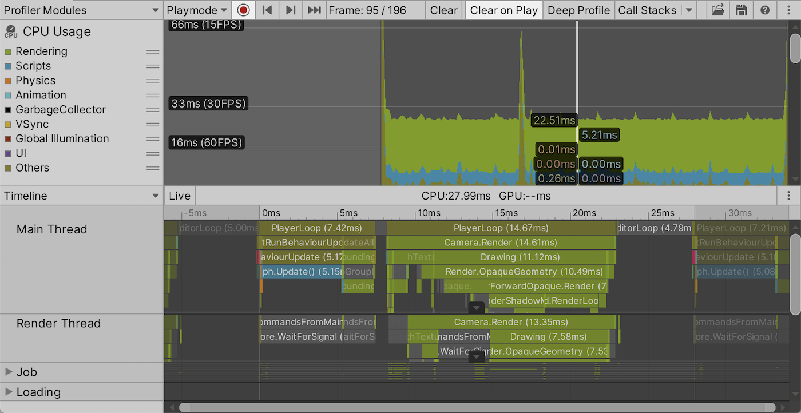
Task: Toggle the Physics category color swatch
Action: [7, 81]
